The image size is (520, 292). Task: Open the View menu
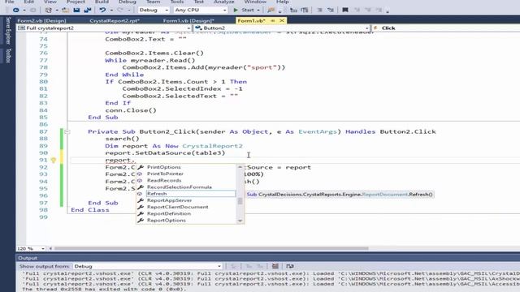[50, 2]
